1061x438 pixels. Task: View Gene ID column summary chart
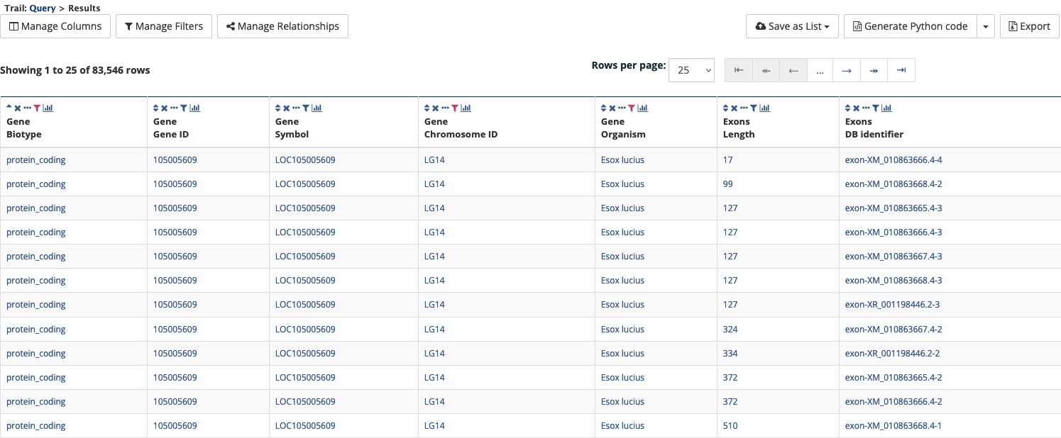coord(195,108)
